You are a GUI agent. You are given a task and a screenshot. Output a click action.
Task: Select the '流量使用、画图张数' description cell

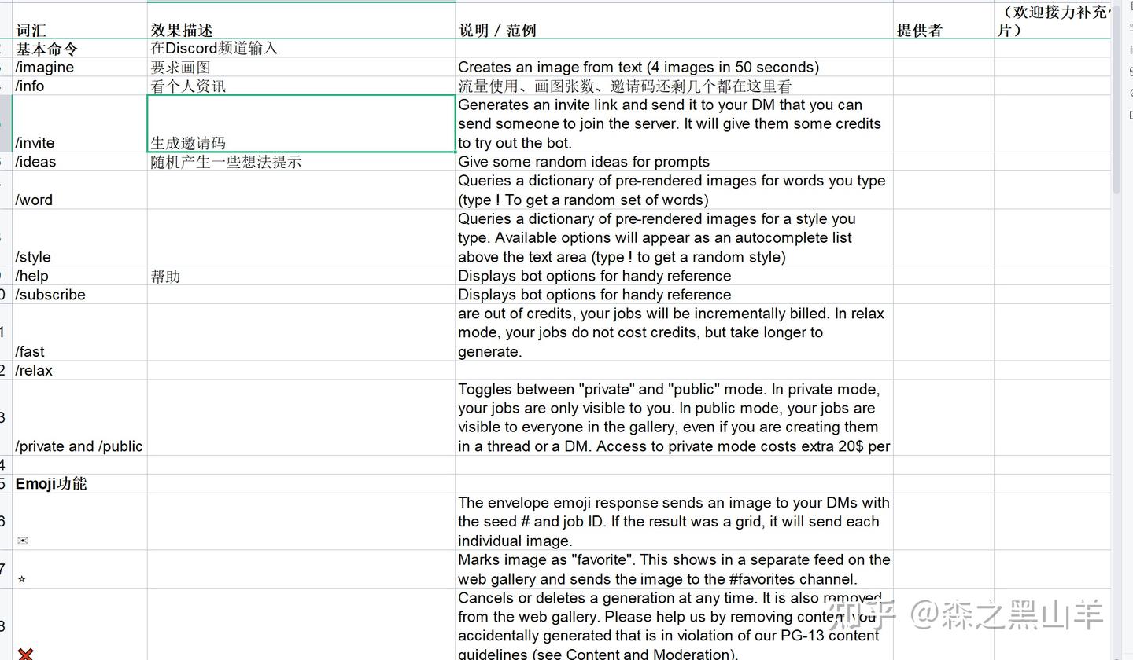point(674,86)
